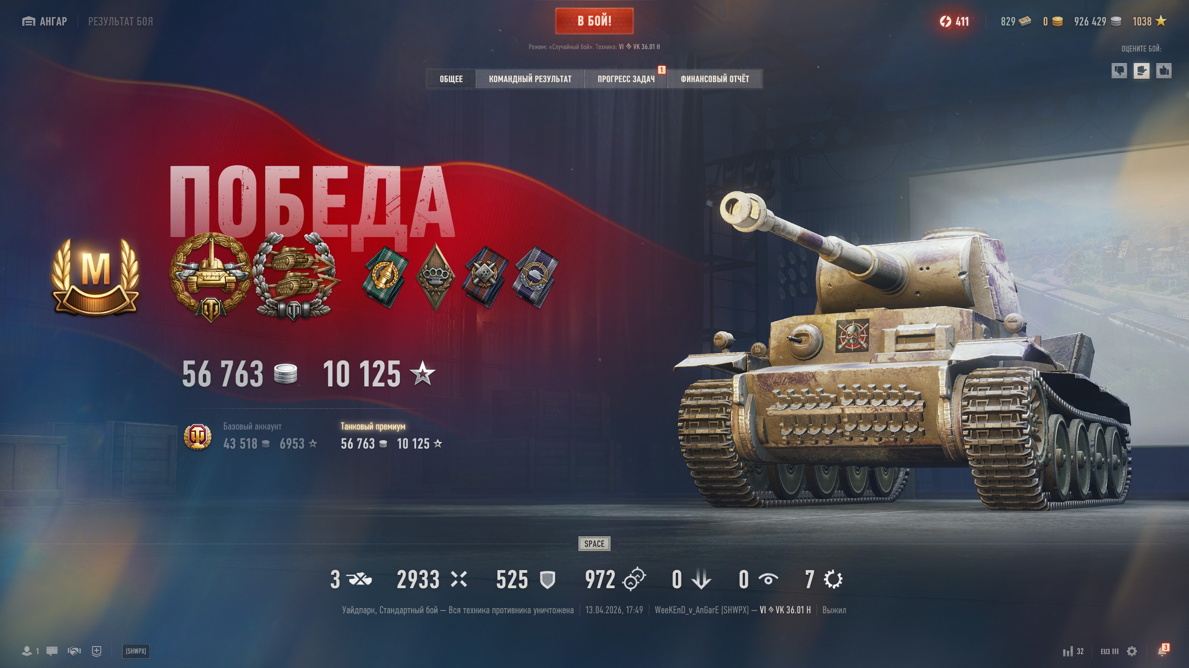This screenshot has height=668, width=1189.
Task: Select the Общее tab
Action: point(451,79)
